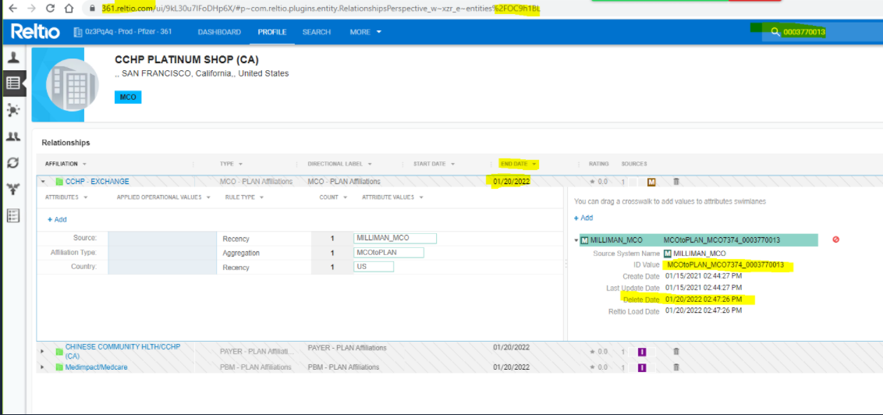Collapse the CCHP - EXCHANGE relationship row
The width and height of the screenshot is (883, 415).
tap(43, 182)
